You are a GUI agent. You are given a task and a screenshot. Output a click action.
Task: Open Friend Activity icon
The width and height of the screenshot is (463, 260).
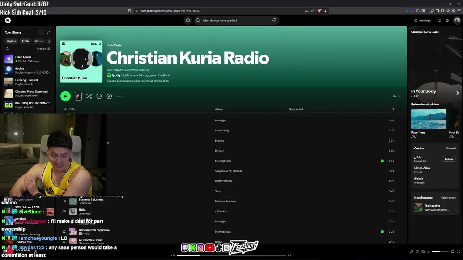tap(447, 21)
